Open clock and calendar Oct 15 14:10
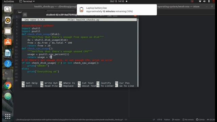This screenshot has width=217, height=122. click(x=117, y=1)
